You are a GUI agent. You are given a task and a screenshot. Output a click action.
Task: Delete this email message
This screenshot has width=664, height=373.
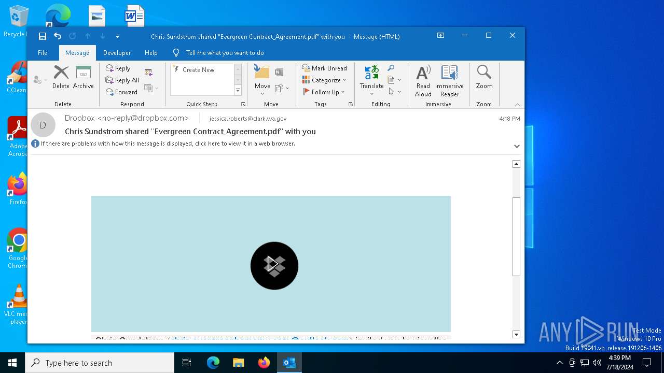[61, 77]
